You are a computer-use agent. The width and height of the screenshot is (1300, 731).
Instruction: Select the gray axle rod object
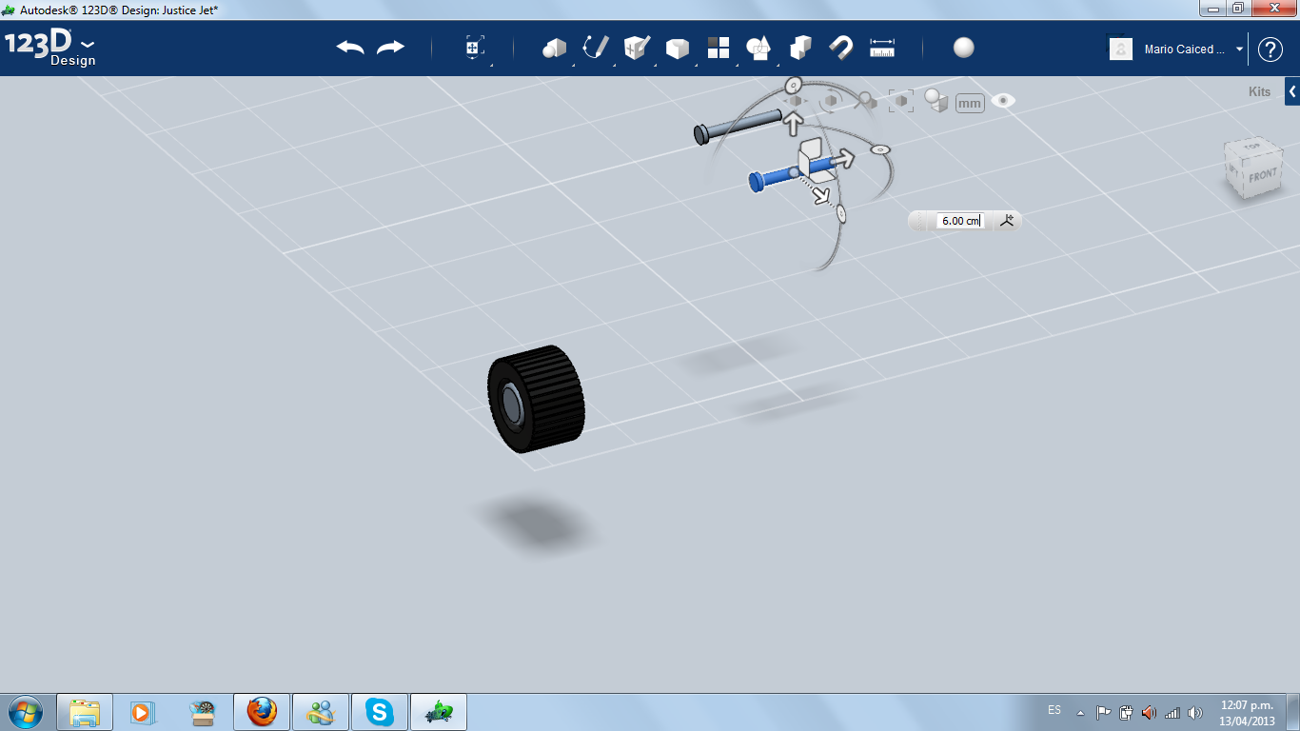(x=739, y=127)
